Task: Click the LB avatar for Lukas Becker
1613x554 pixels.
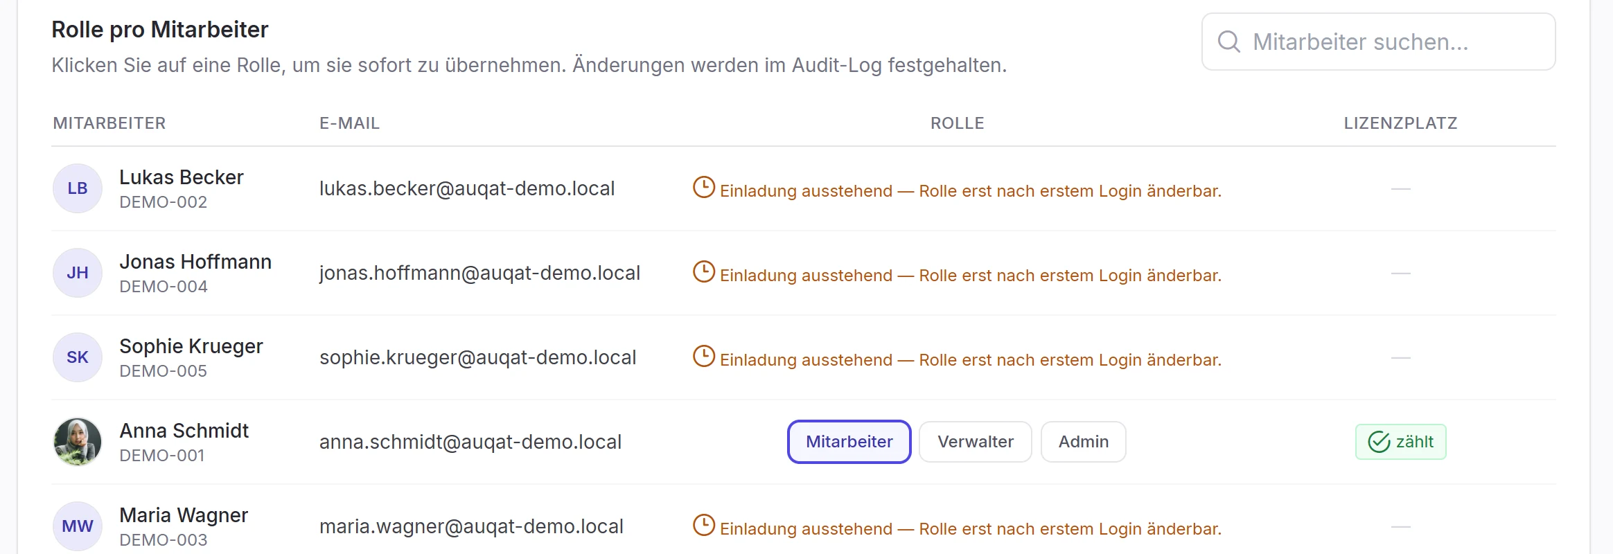Action: (x=78, y=188)
